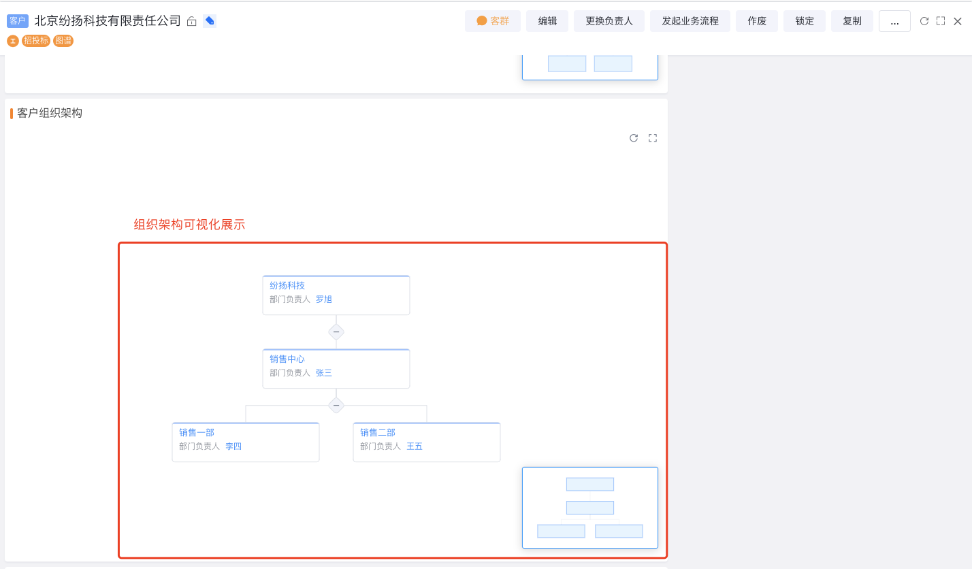Viewport: 972px width, 569px height.
Task: Click the refresh icon in the top toolbar
Action: pyautogui.click(x=924, y=20)
